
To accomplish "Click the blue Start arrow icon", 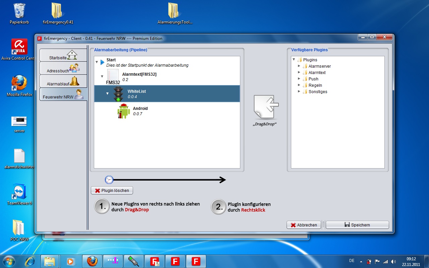I will click(x=102, y=62).
